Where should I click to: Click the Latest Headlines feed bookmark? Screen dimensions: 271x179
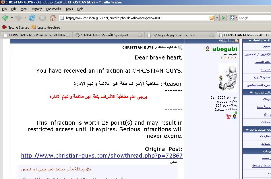(46, 27)
